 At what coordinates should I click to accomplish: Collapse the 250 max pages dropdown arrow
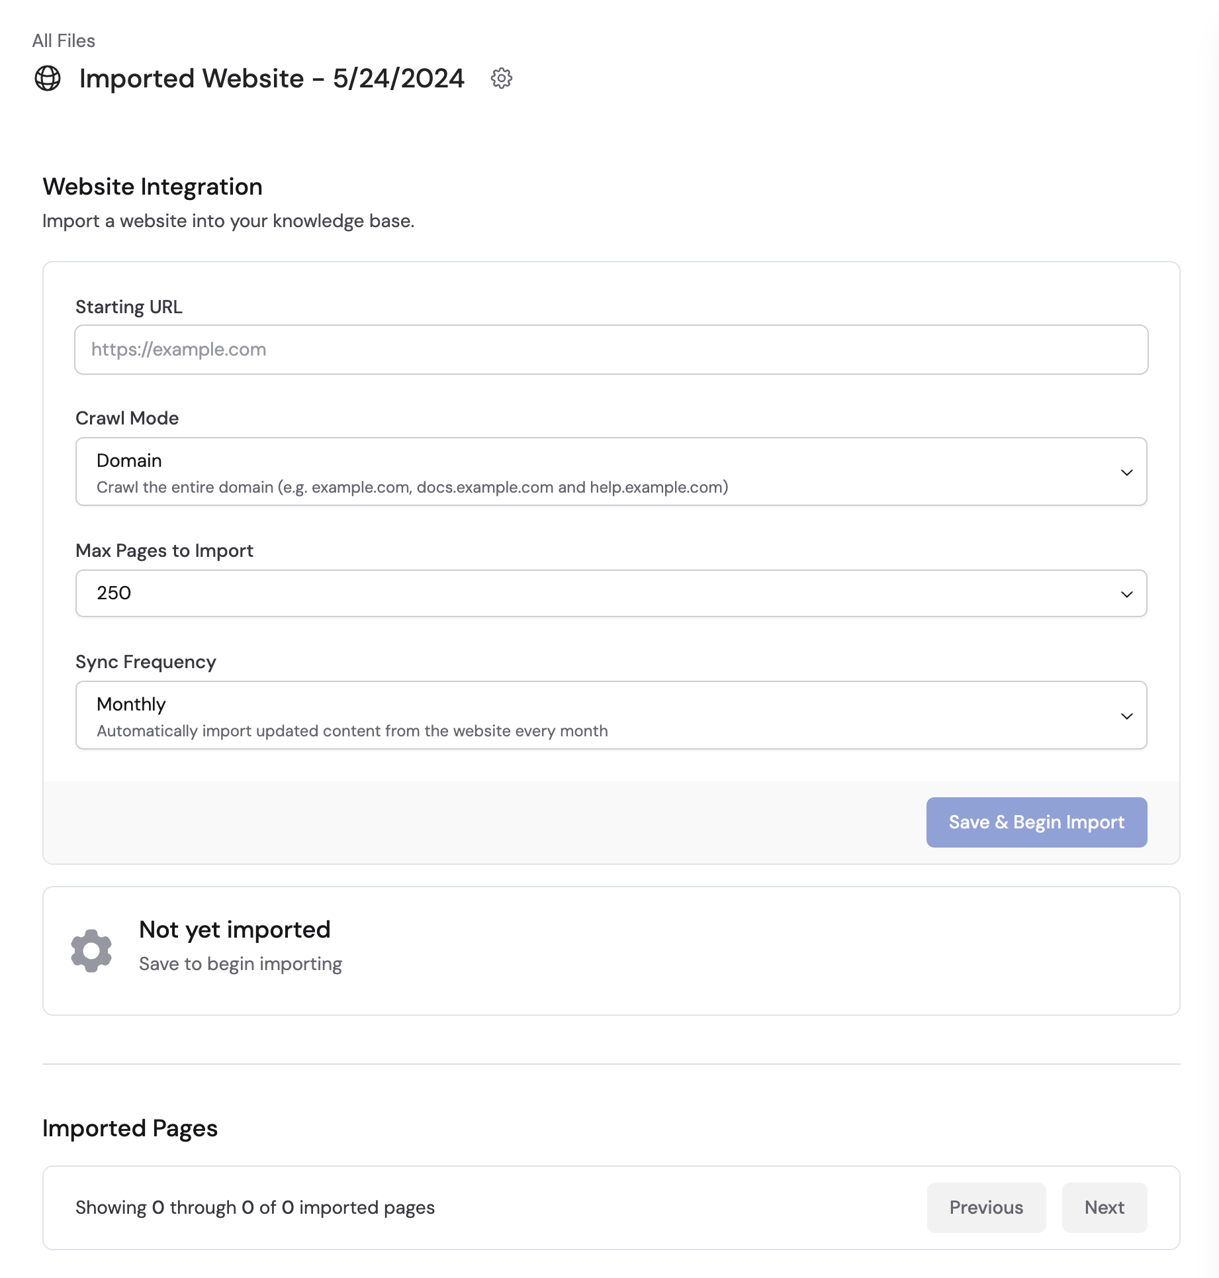[x=1126, y=594]
